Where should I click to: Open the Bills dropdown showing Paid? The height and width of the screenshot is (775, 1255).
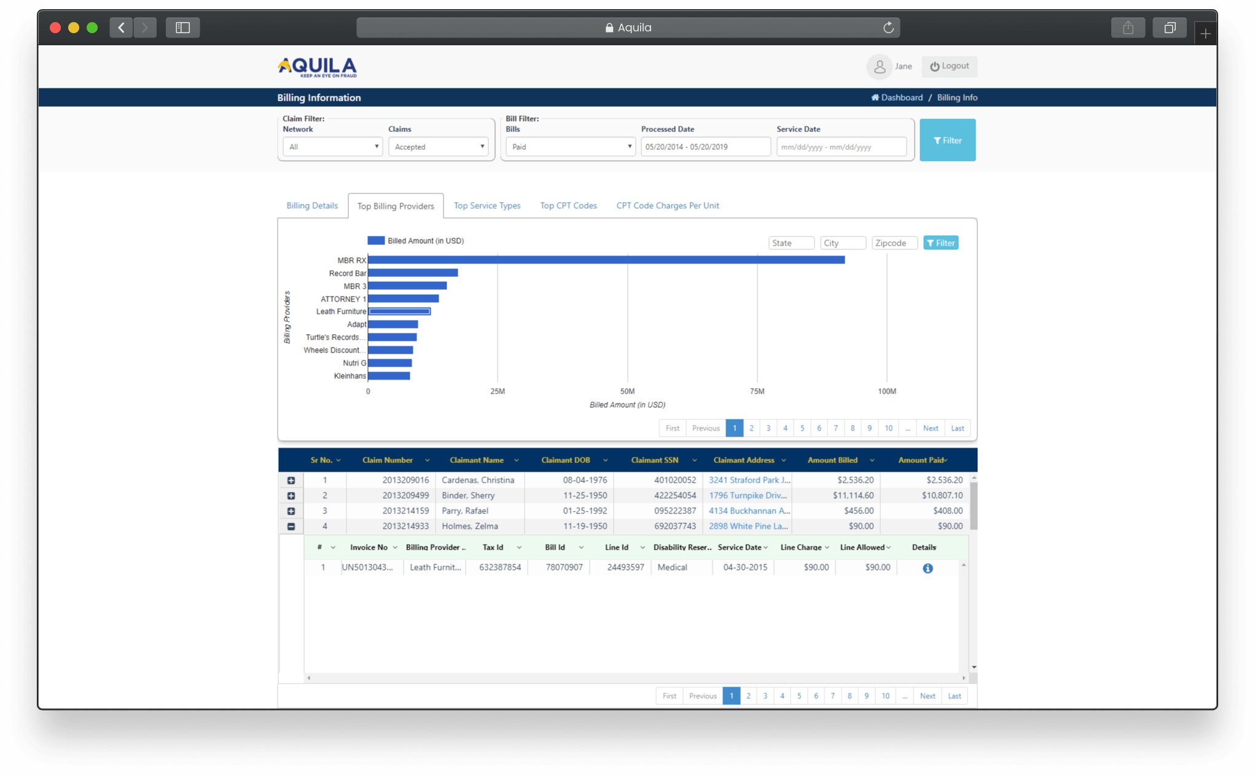tap(569, 146)
